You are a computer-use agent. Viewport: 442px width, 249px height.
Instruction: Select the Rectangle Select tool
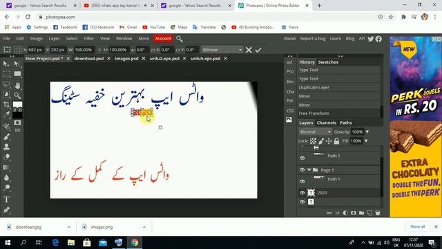pyautogui.click(x=6, y=74)
